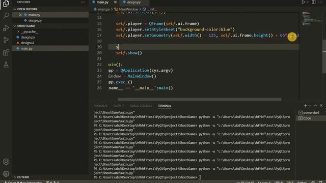The image size is (326, 183).
Task: Select design.py in Open Editors
Action: point(50,20)
